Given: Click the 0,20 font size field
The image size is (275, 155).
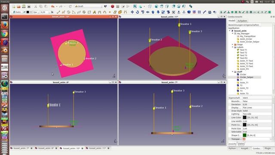Looking at the screenshot, I should (x=45, y=12).
